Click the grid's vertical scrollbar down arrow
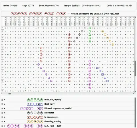The width and height of the screenshot is (137, 128). coord(135,92)
